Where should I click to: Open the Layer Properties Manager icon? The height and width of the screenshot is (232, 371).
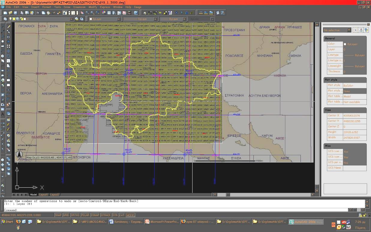[6, 19]
